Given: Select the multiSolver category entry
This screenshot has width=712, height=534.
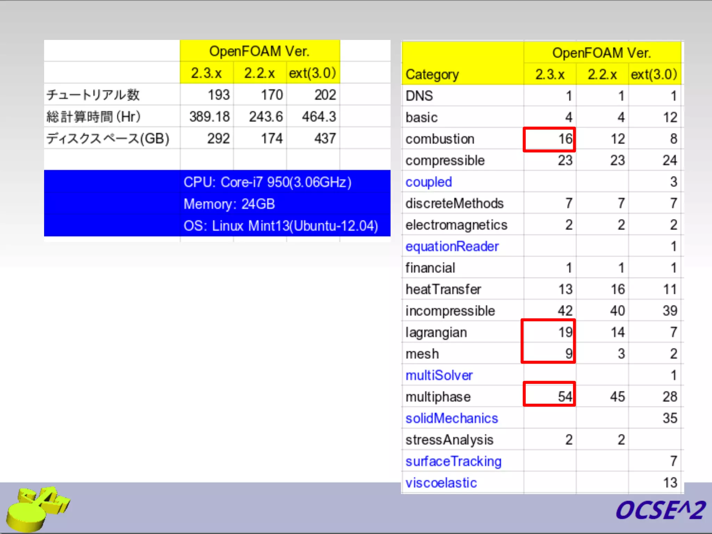Looking at the screenshot, I should coord(439,375).
